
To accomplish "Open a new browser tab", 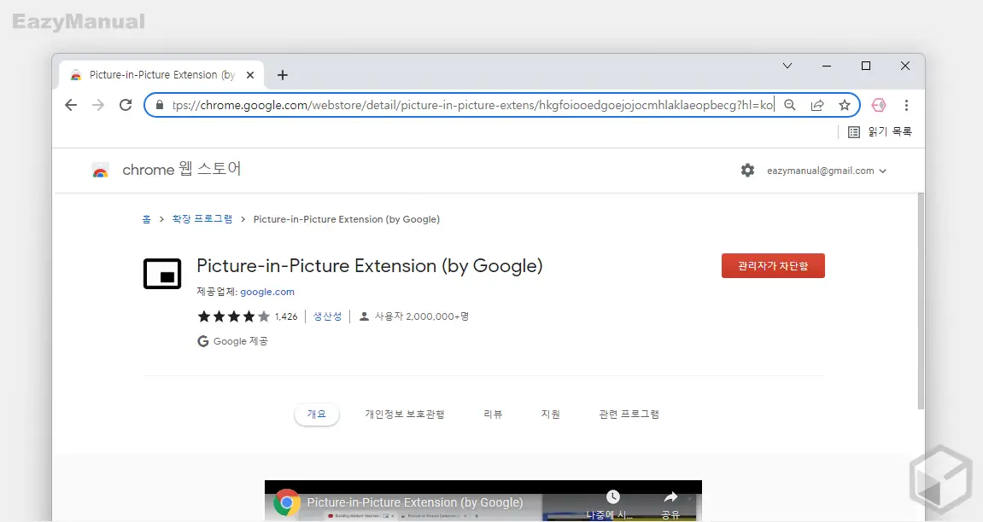I will (283, 75).
